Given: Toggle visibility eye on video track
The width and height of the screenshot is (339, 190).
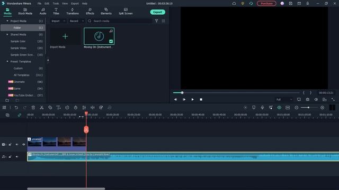Looking at the screenshot, I should 23,145.
